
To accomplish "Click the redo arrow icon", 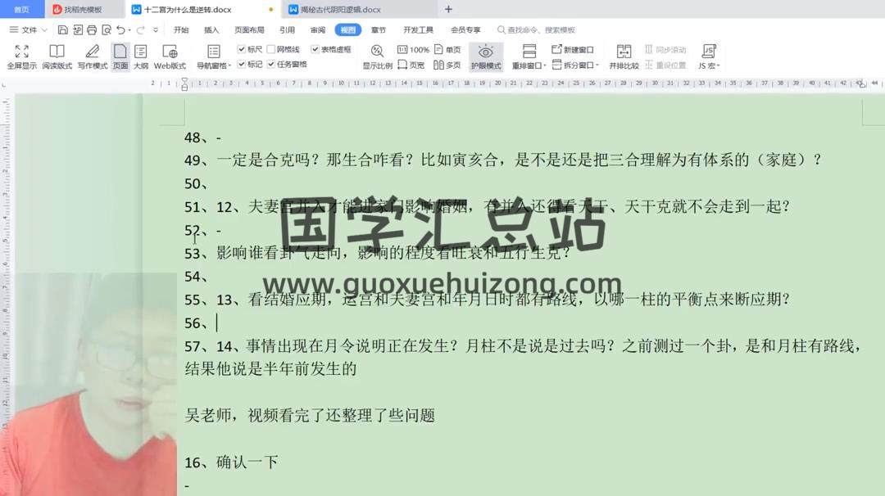I will 141,29.
